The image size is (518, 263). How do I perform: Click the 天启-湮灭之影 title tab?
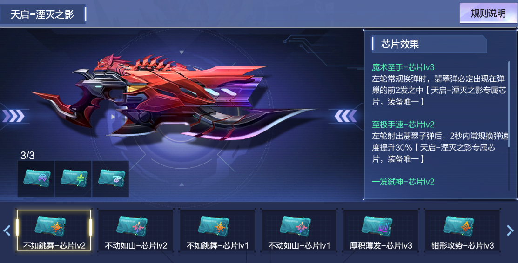[x=43, y=14]
